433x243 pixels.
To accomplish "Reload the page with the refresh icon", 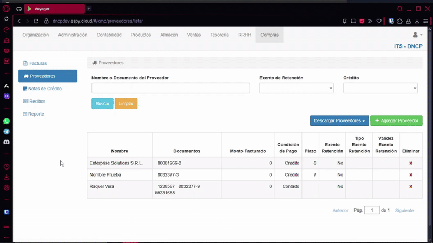I will click(x=36, y=21).
